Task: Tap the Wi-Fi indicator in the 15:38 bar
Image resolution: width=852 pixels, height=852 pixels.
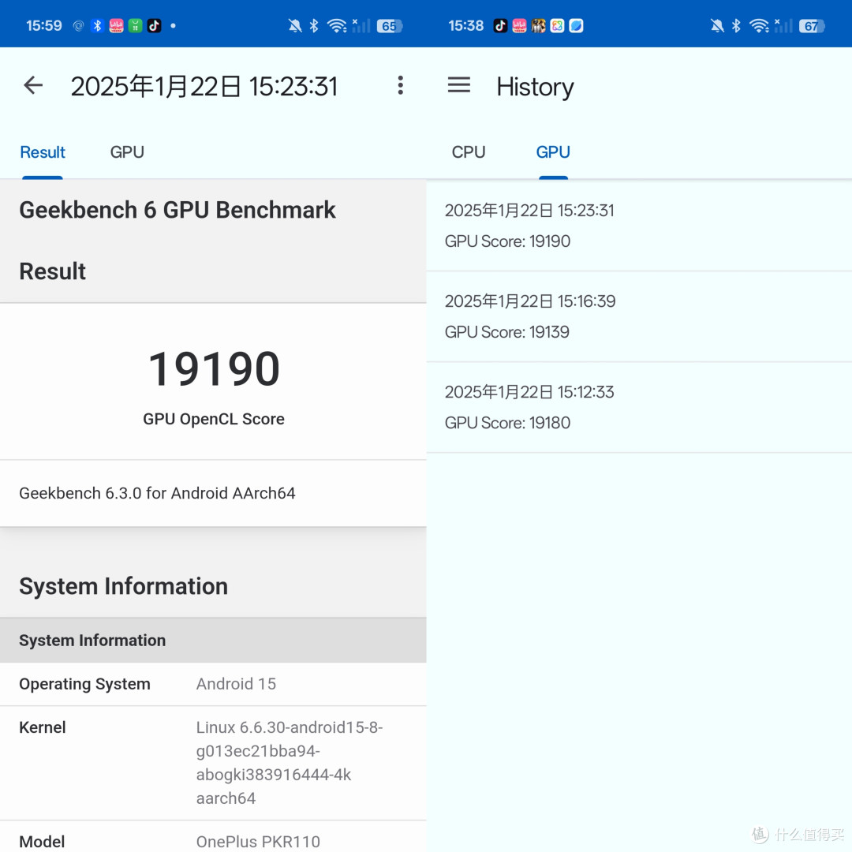Action: click(x=760, y=25)
